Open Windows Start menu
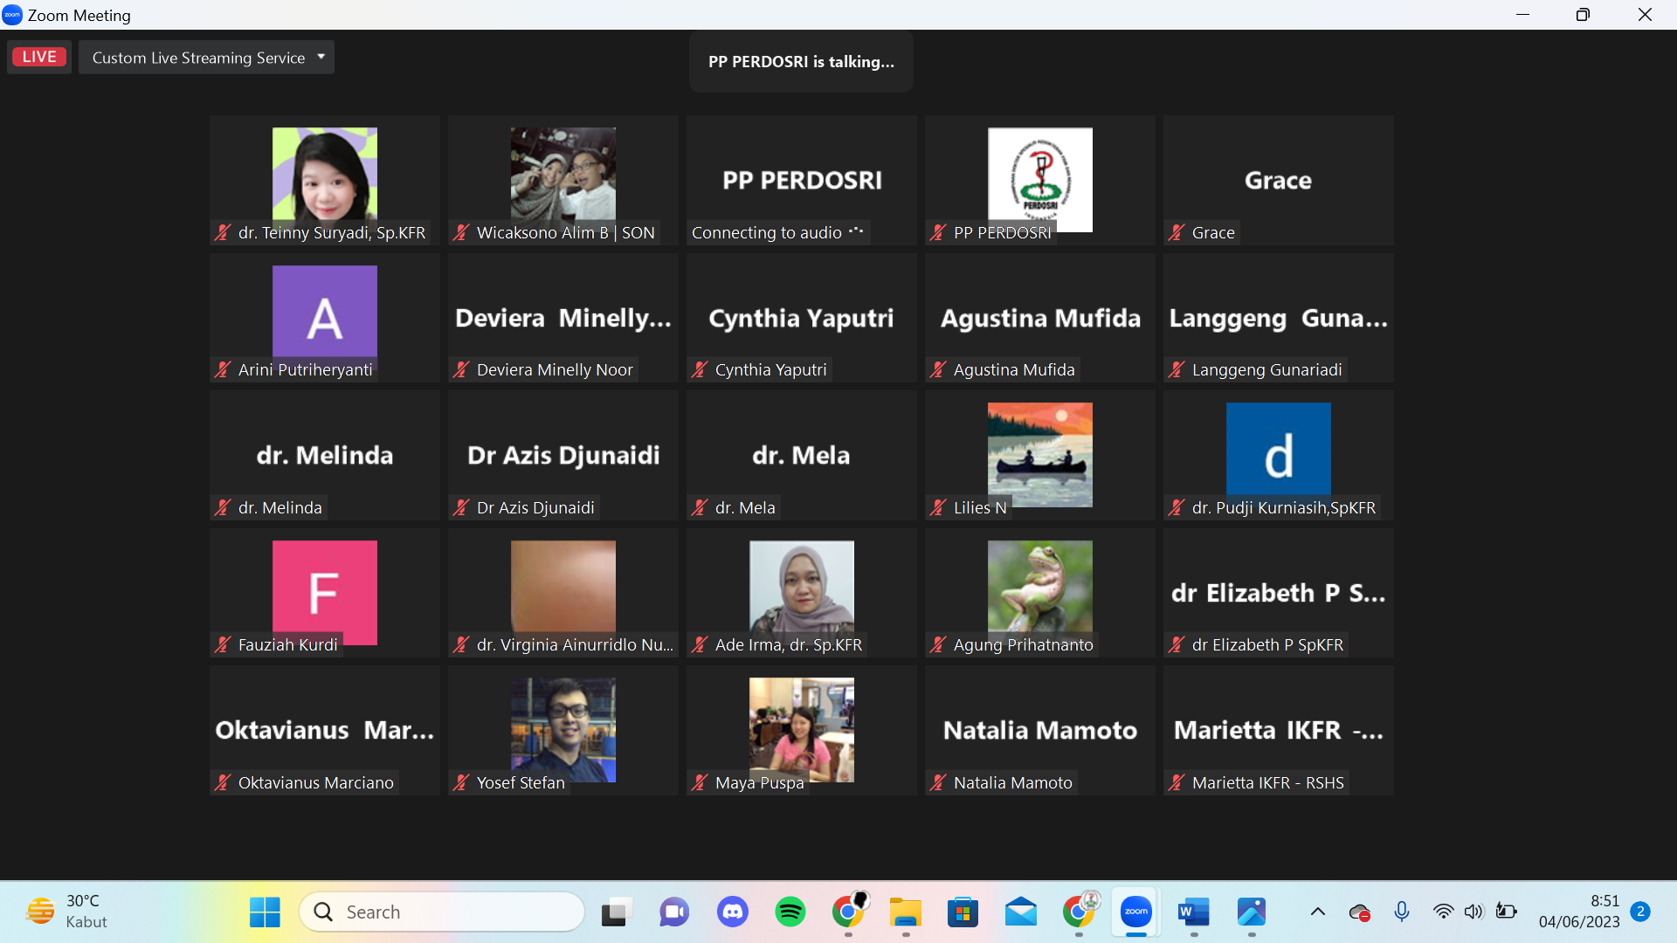 click(x=265, y=912)
